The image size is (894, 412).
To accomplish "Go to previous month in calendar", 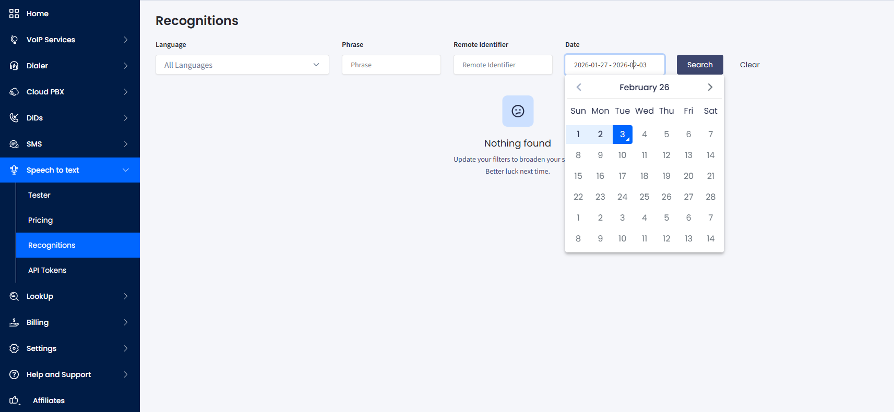I will tap(579, 87).
